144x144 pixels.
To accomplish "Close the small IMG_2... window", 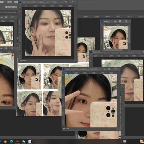I will click(x=126, y=21).
